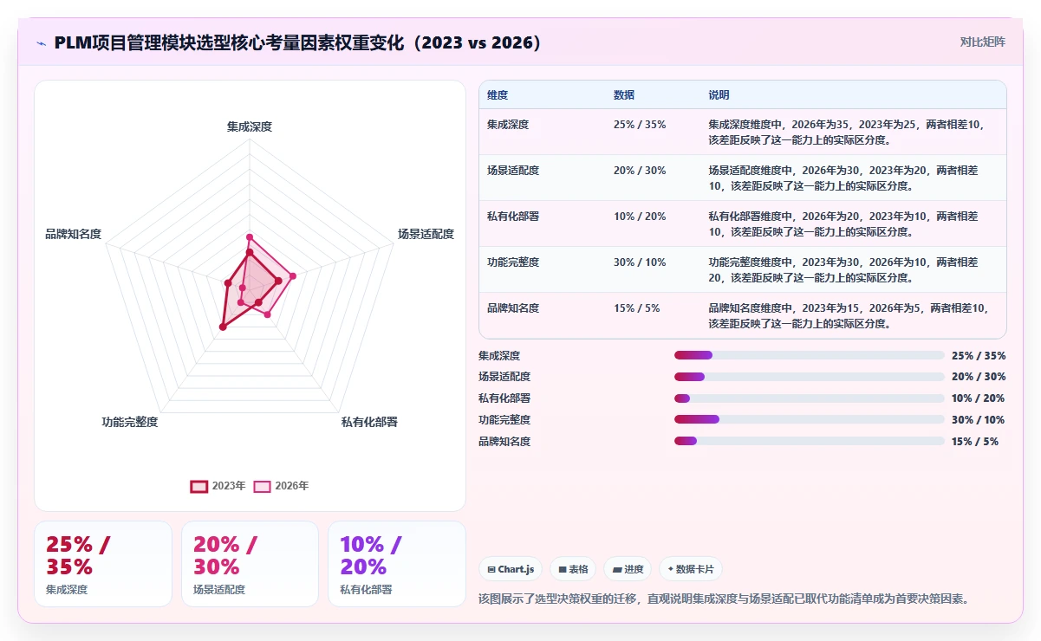Open the 私有化部署 10% / 20% data card
The height and width of the screenshot is (641, 1041).
pos(397,564)
